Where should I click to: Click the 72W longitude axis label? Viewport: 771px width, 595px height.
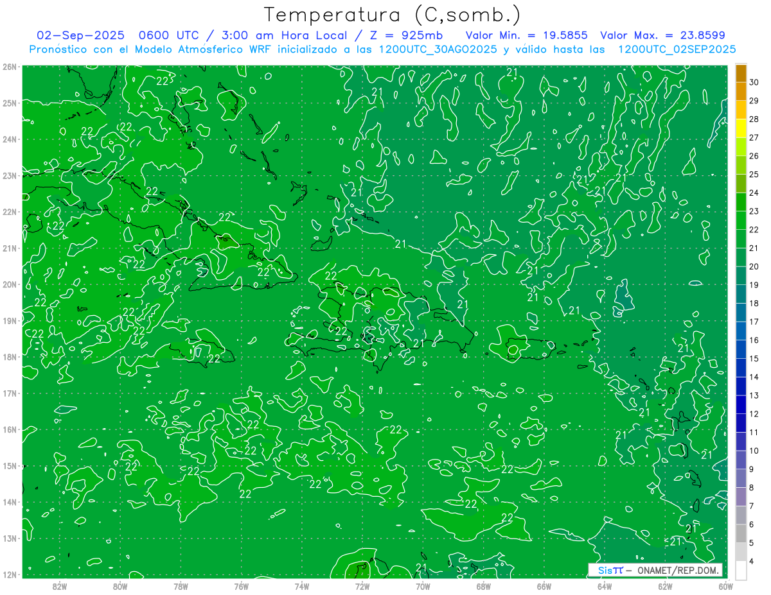[362, 585]
